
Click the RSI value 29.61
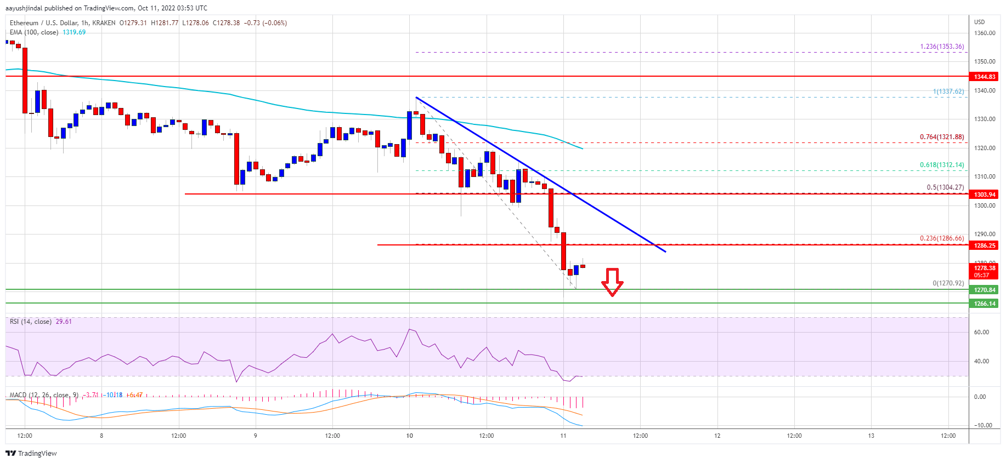[64, 322]
